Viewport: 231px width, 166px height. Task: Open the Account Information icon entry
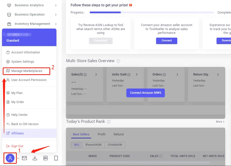pos(8,52)
